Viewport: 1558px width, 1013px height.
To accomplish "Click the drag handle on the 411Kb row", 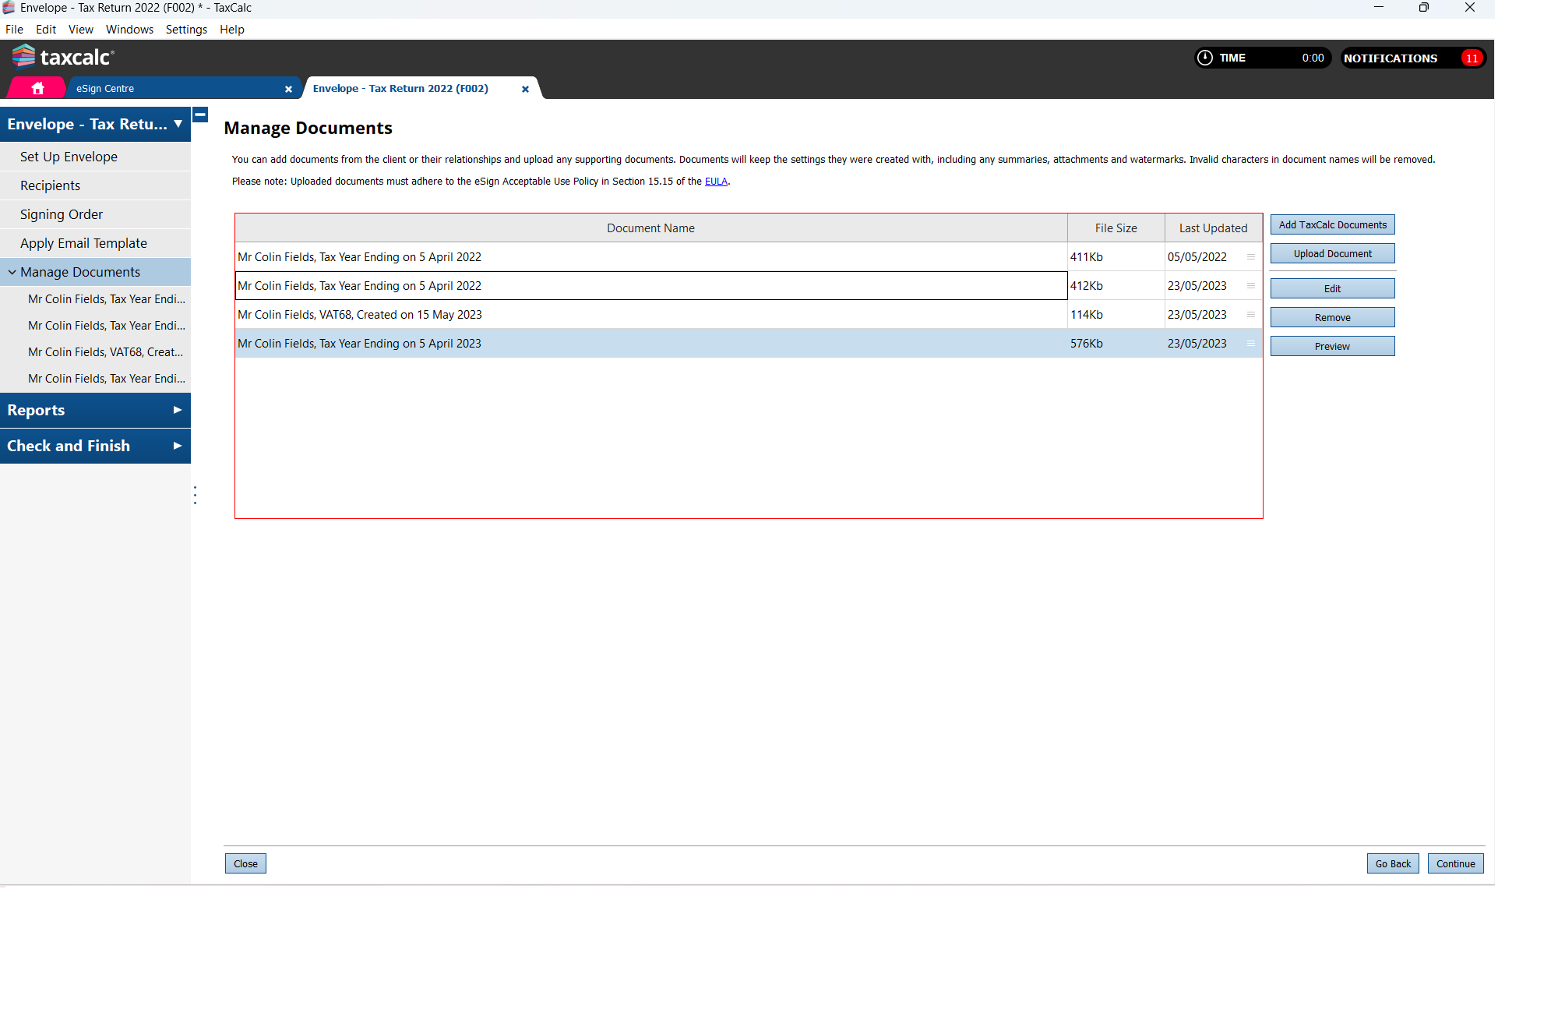I will pos(1251,257).
